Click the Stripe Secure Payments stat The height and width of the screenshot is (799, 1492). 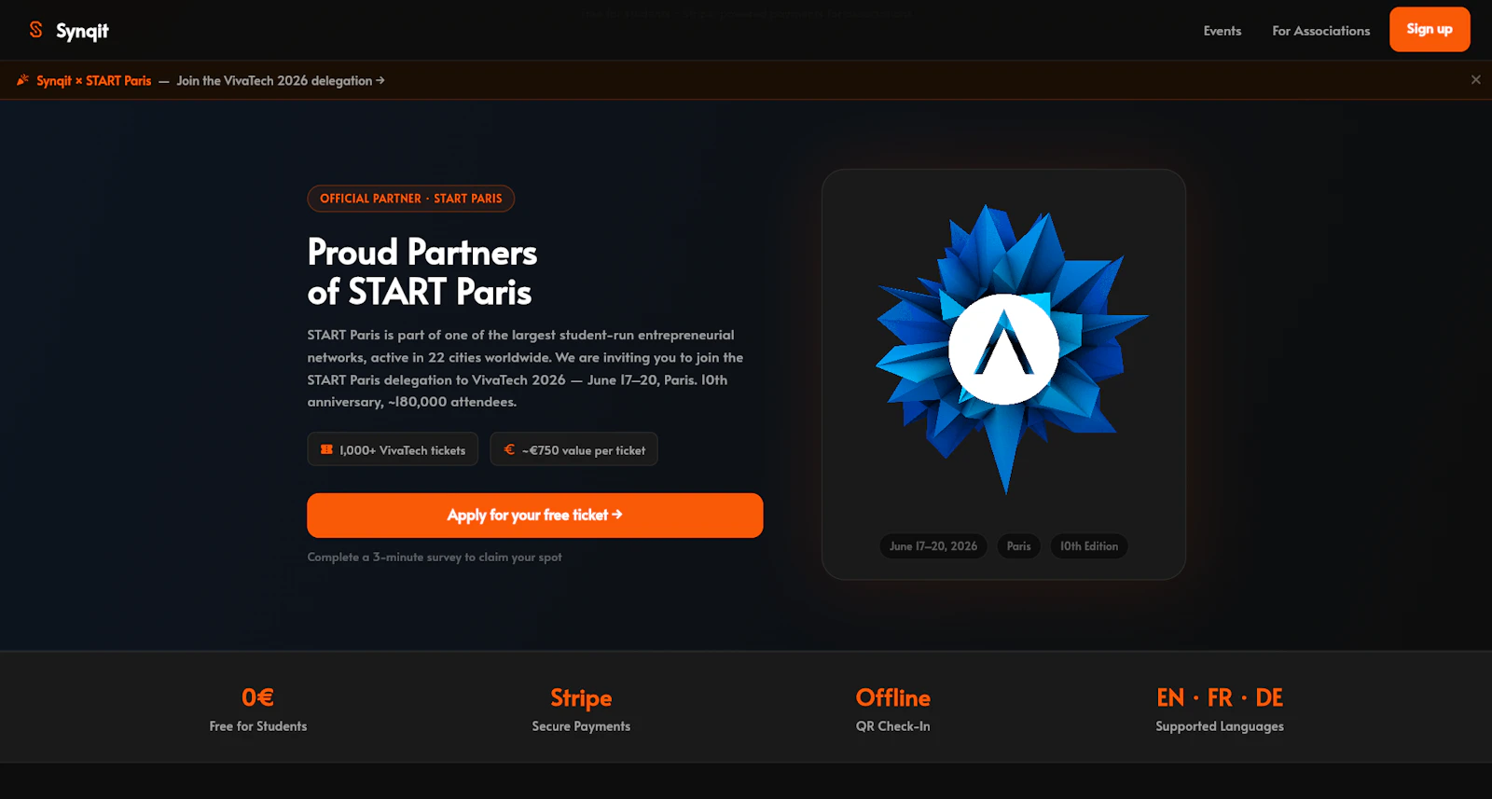[x=581, y=709]
